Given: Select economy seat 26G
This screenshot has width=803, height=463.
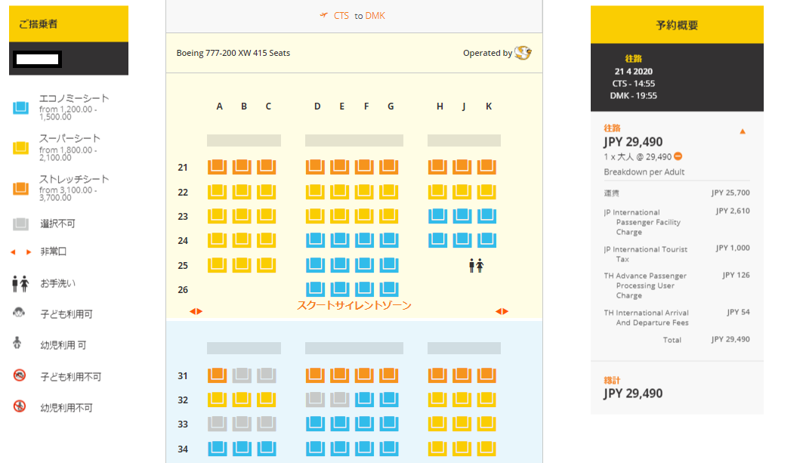Looking at the screenshot, I should [x=389, y=289].
